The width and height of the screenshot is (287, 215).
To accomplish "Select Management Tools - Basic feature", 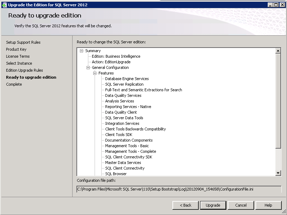I will (127, 146).
